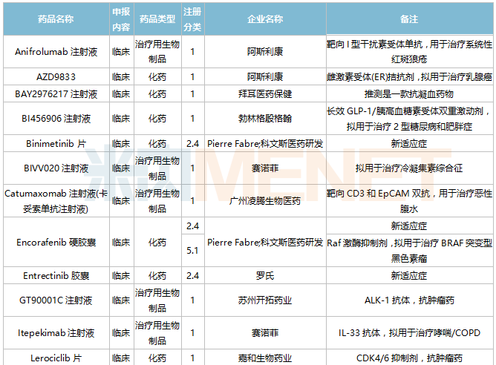
Task: Select the Itepekimab 注射液 cell
Action: (56, 333)
